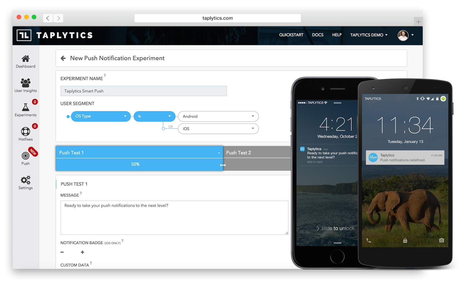Click the 'PUSH TEST 1' section heading
This screenshot has height=286, width=462.
[x=74, y=184]
